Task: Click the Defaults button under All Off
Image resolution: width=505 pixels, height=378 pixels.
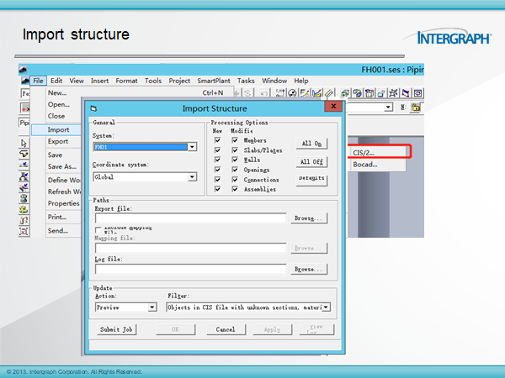Action: [x=311, y=180]
